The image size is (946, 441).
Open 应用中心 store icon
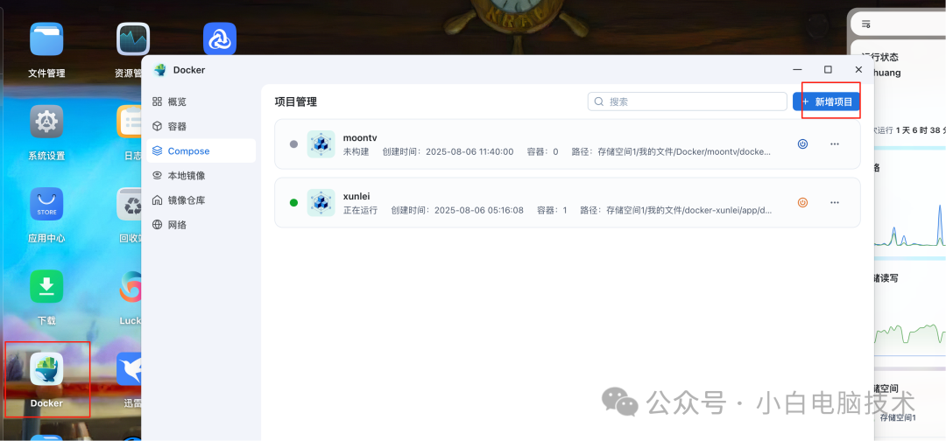coord(46,204)
